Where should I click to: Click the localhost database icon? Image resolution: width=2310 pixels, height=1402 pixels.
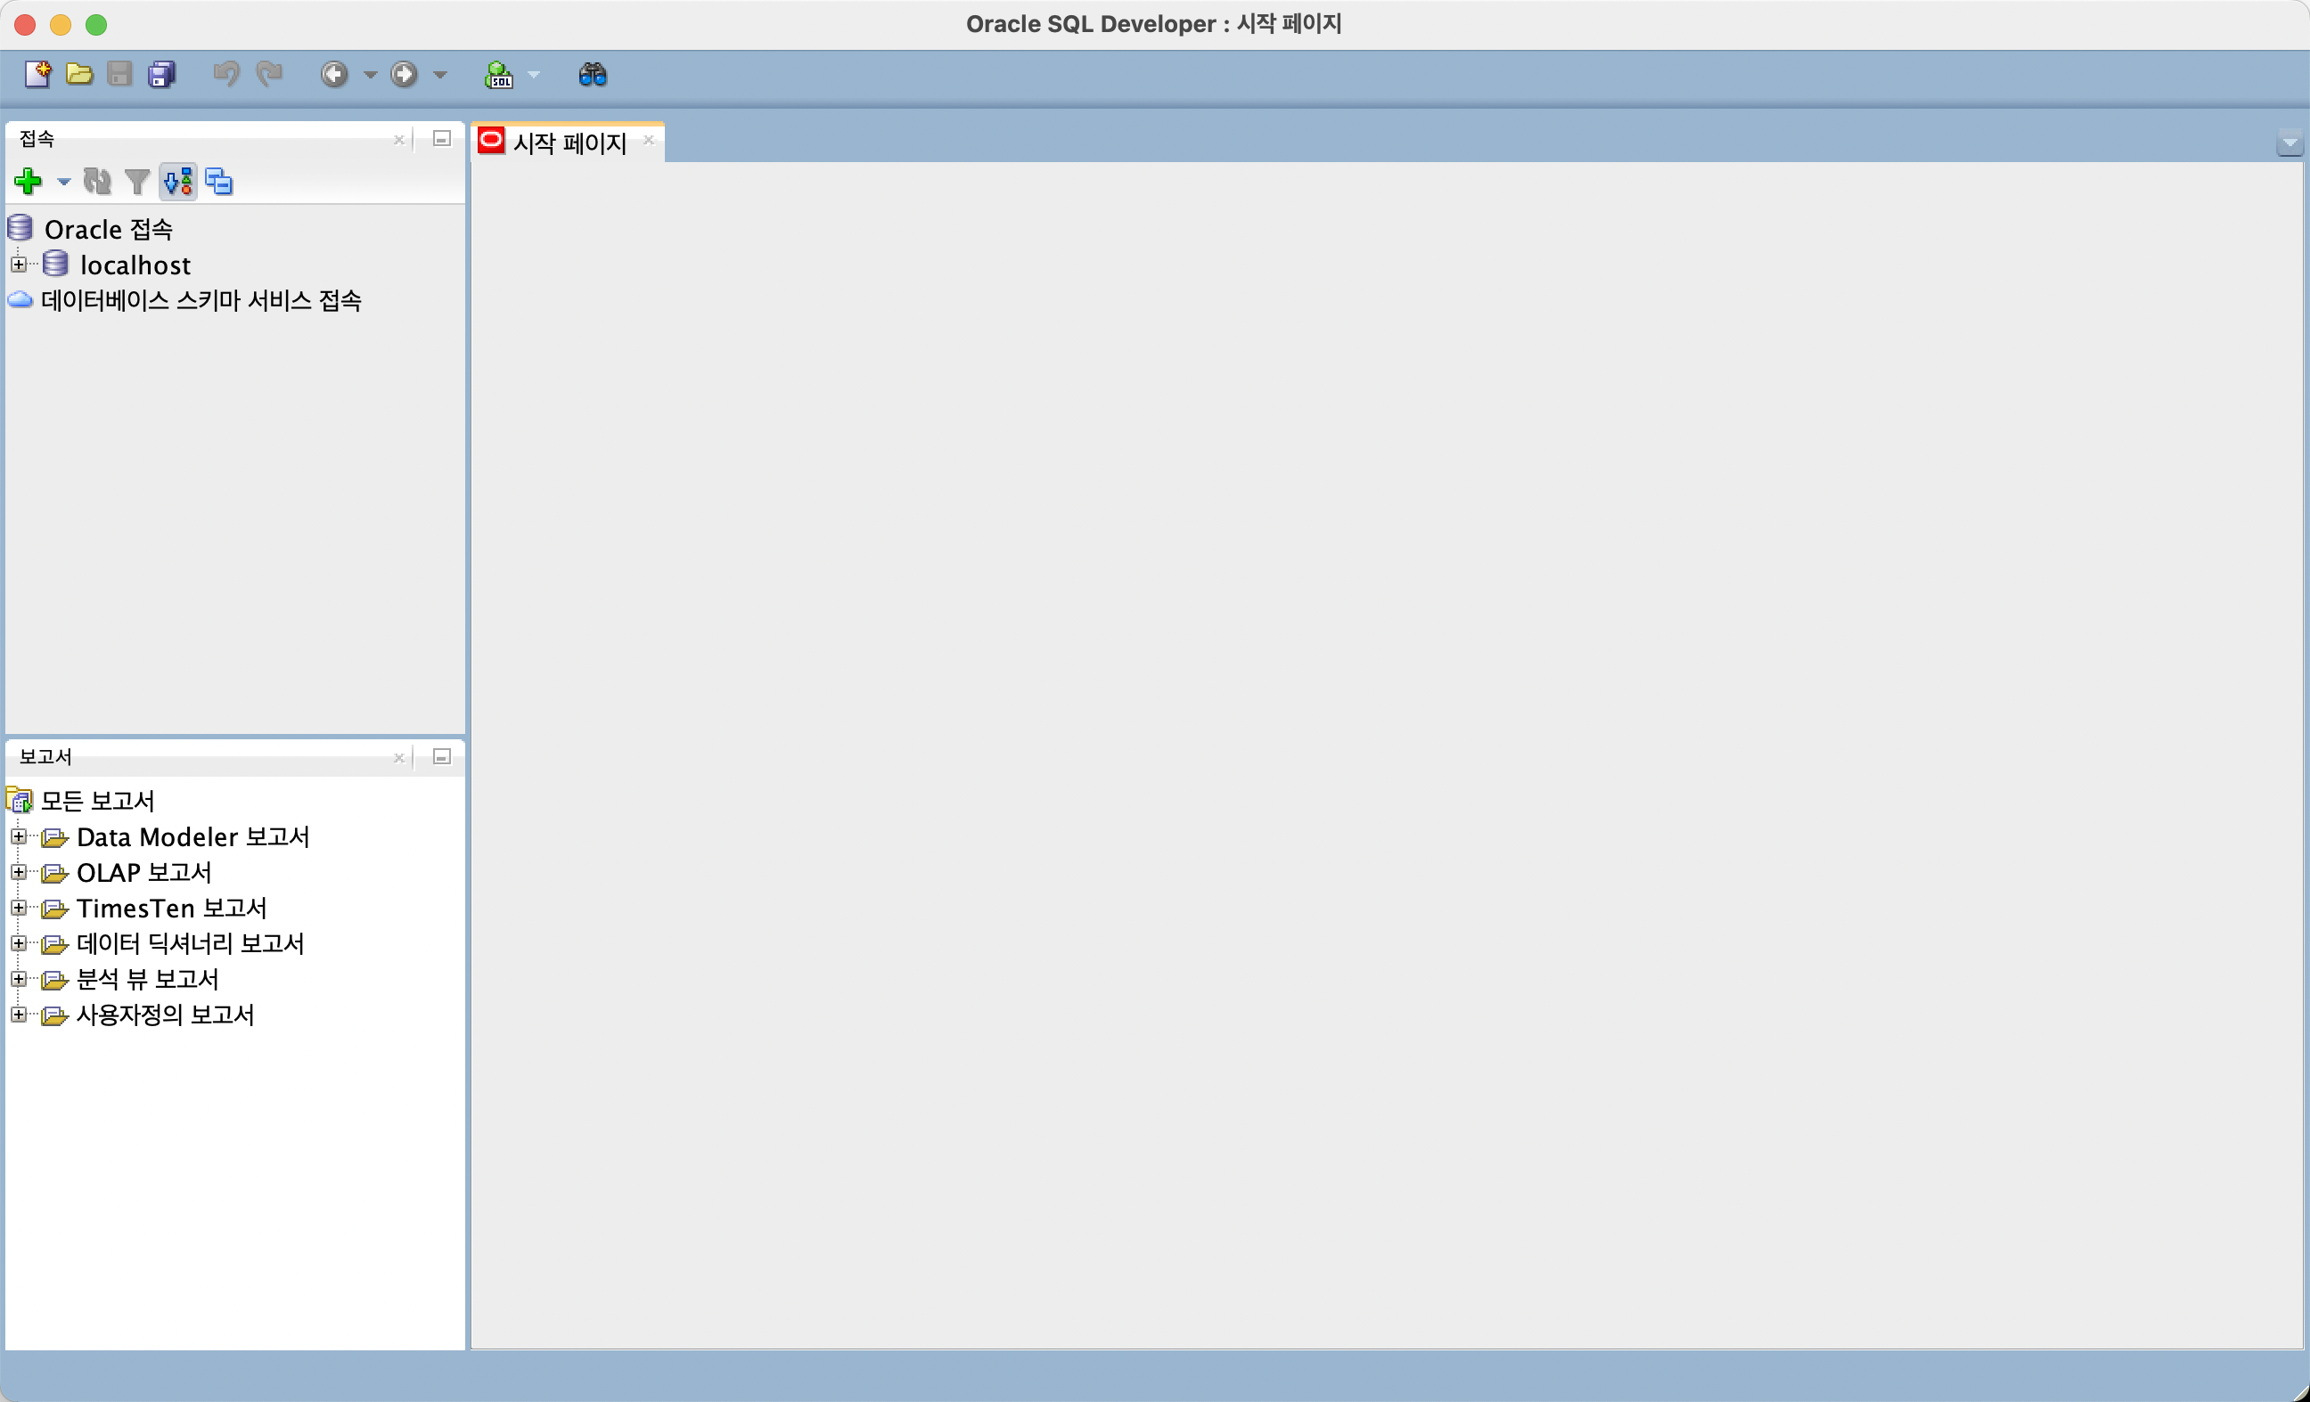[55, 264]
